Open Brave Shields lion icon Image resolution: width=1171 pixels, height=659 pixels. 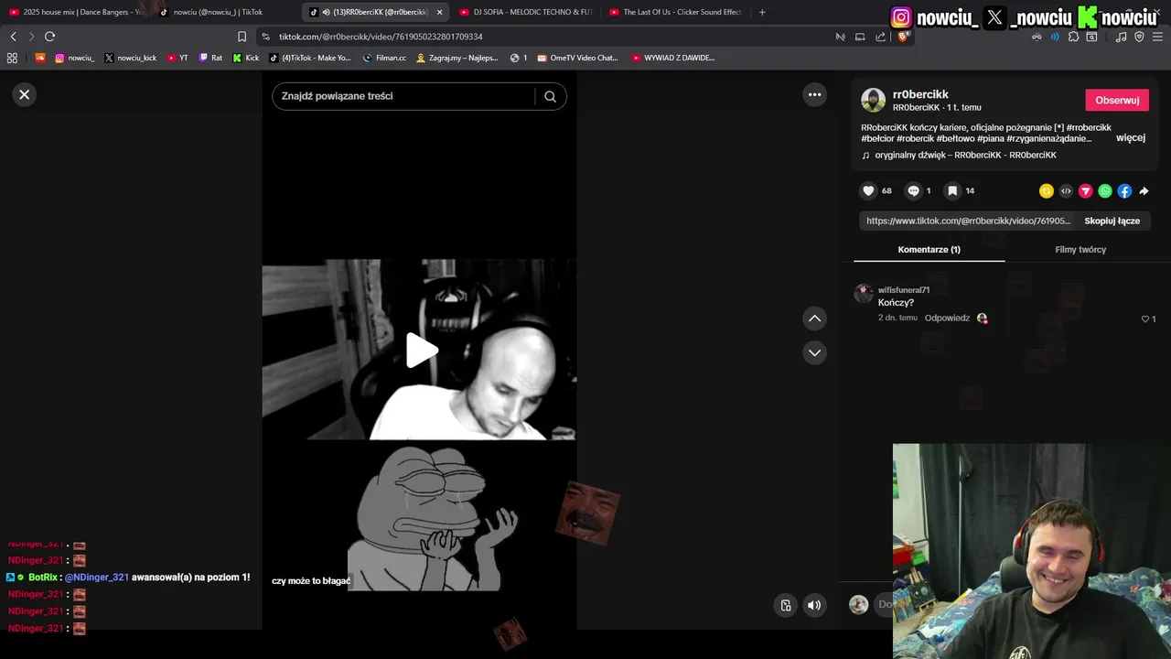point(904,37)
